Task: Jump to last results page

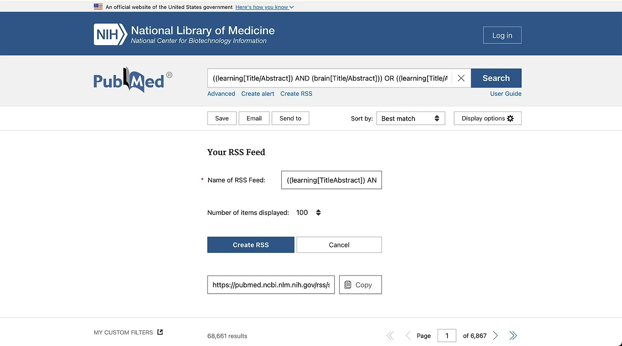Action: [513, 336]
